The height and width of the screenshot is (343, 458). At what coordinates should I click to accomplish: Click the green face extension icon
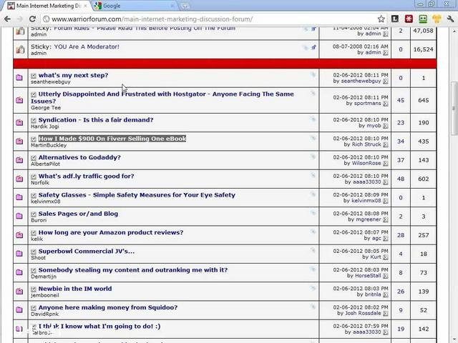tap(423, 19)
